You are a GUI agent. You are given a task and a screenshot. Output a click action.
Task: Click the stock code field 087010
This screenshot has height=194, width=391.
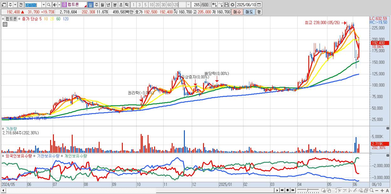point(33,5)
